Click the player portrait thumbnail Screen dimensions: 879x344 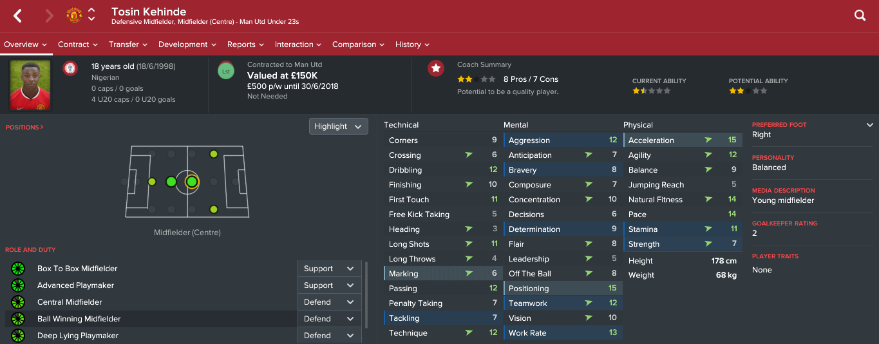[x=30, y=86]
